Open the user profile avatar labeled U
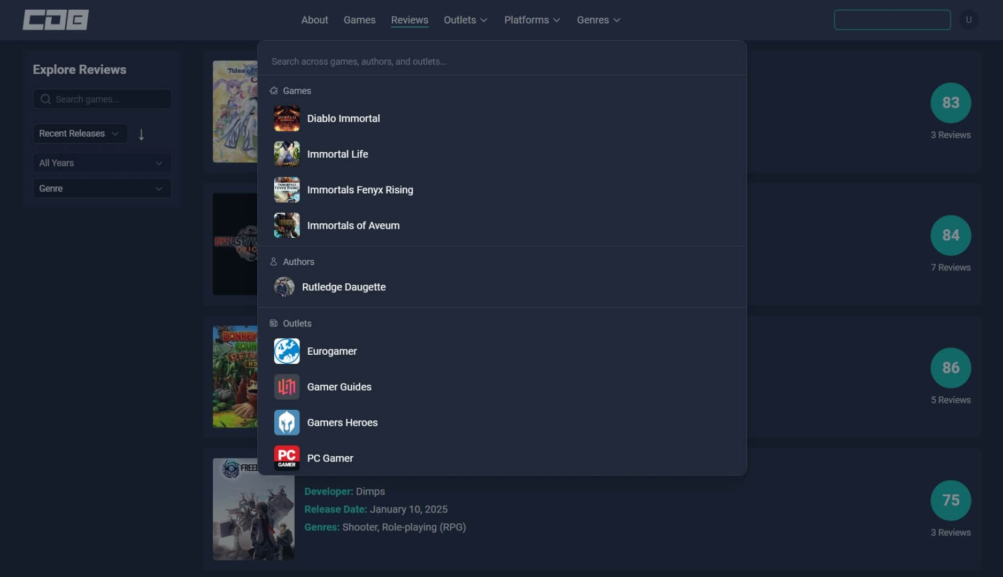Screen dimensions: 1003x577 969,20
